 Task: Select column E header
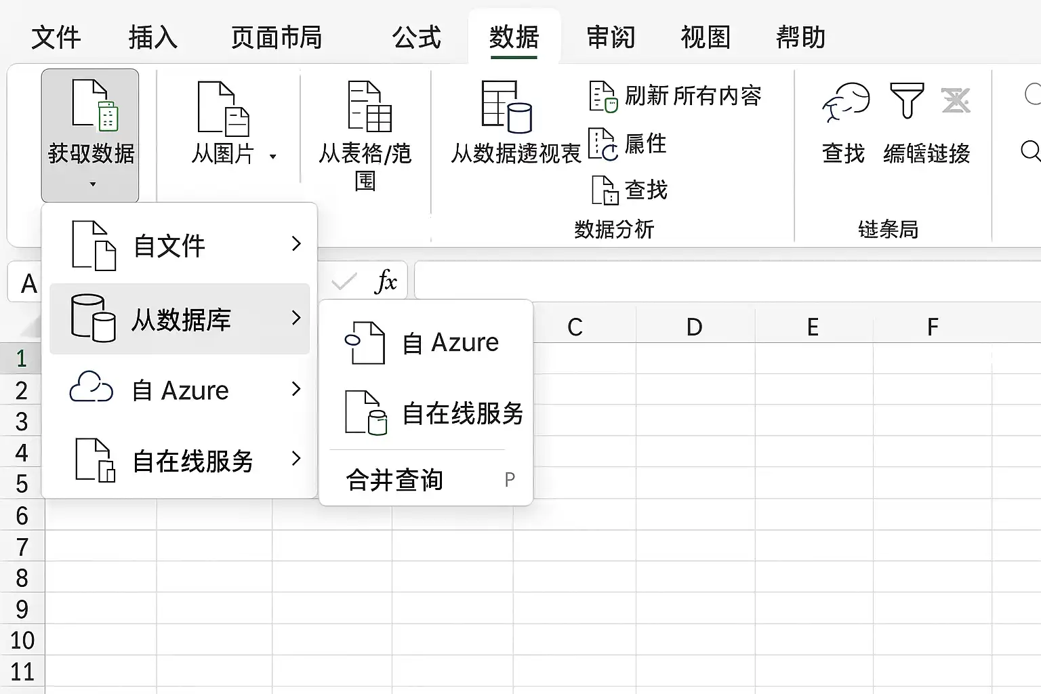pyautogui.click(x=813, y=327)
